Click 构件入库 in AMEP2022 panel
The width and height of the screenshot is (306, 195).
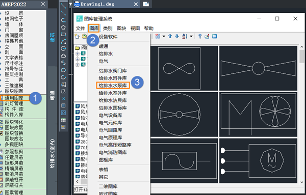(x=14, y=115)
